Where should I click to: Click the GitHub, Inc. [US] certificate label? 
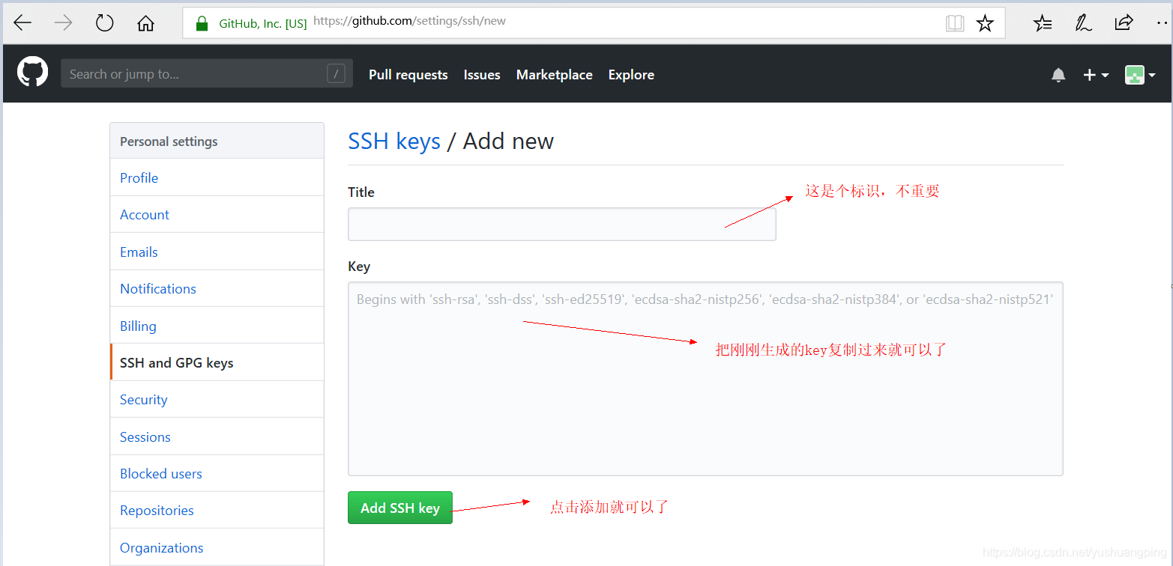262,23
